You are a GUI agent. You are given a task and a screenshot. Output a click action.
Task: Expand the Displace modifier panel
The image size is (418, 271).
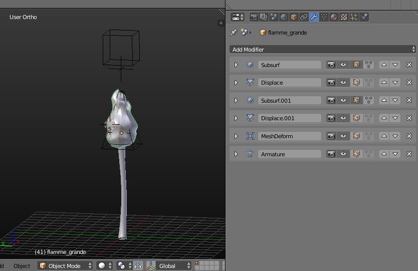236,83
